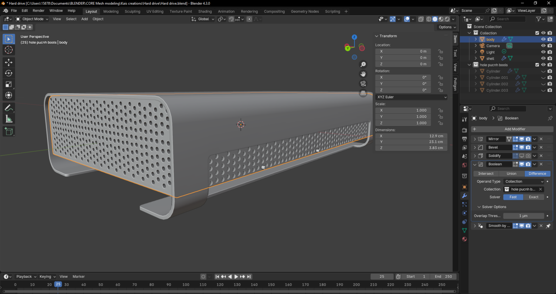Select the Move tool in the left toolbar
The height and width of the screenshot is (294, 556).
(9, 62)
